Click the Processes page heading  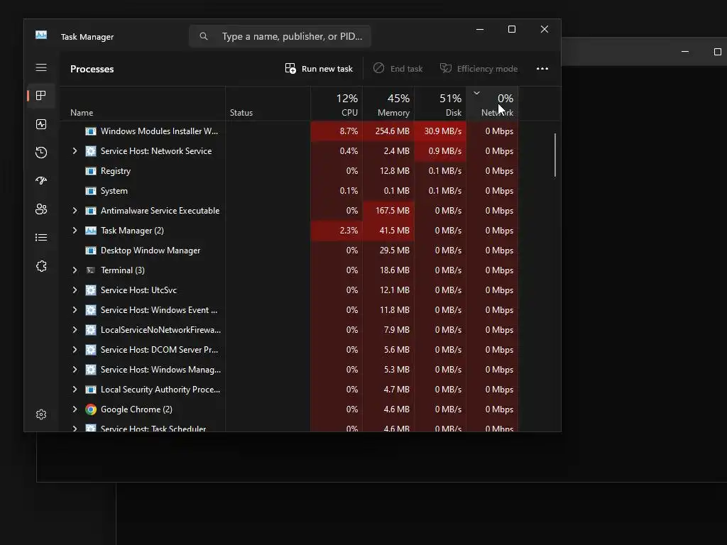[x=92, y=69]
